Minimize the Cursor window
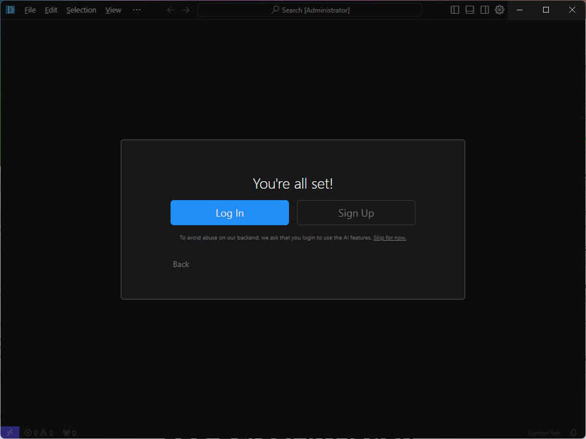 click(520, 10)
